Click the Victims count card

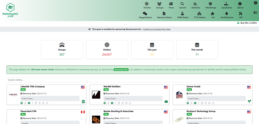(x=107, y=50)
